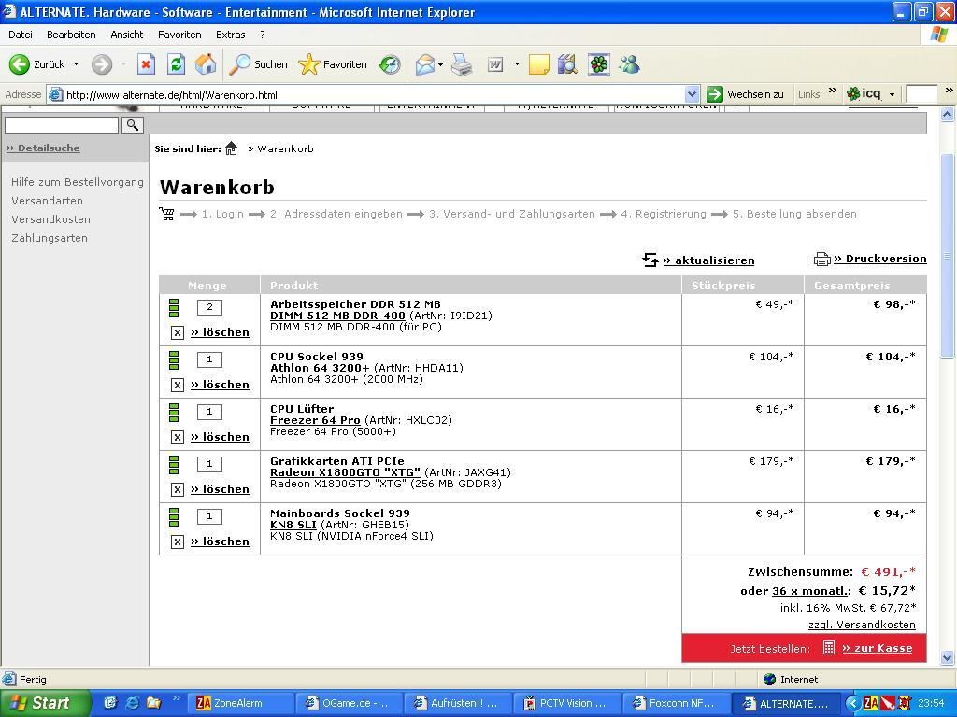
Task: Click the Research books toolbar icon
Action: (x=567, y=64)
